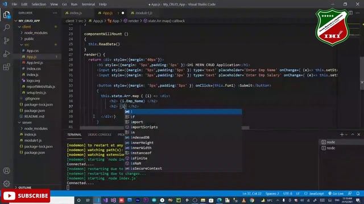The image size is (364, 204).
Task: Open Windows Task View in taskbar
Action: [x=88, y=200]
